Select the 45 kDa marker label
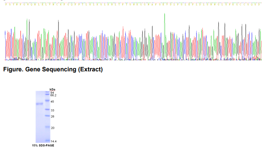Image resolution: width=262 pixels, height=148 pixels. (52, 102)
